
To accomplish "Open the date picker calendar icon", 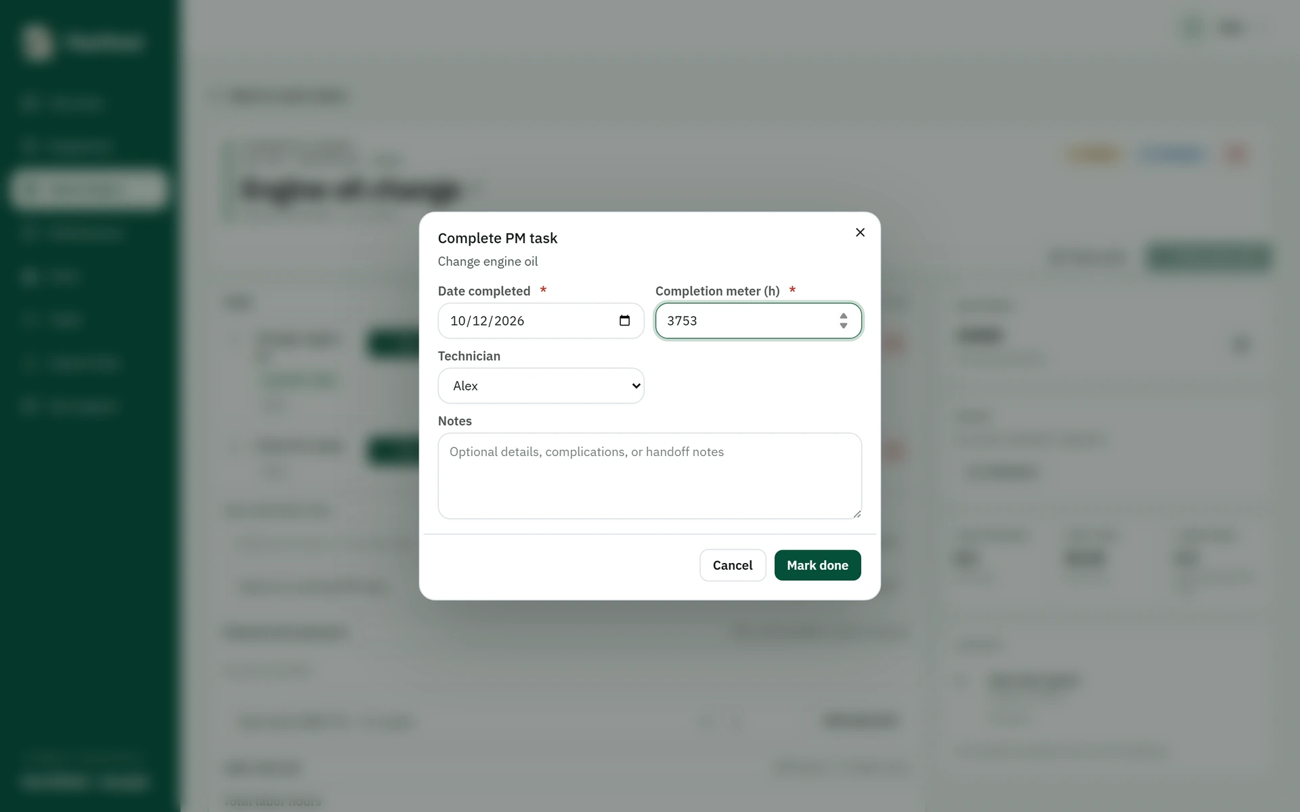I will click(624, 321).
